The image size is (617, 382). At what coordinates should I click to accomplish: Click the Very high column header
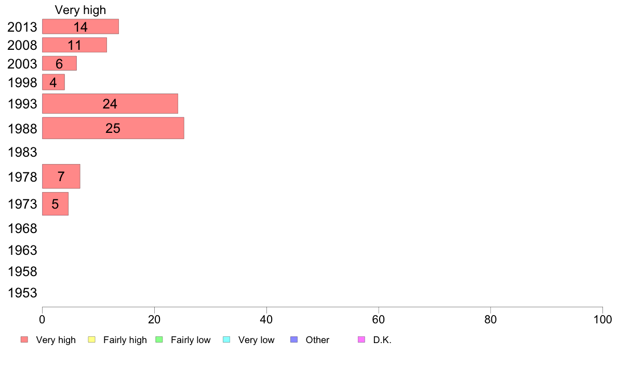pos(81,10)
